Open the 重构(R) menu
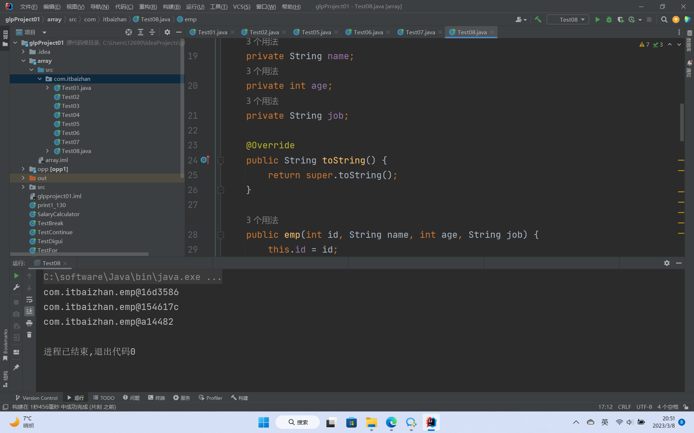 click(148, 6)
